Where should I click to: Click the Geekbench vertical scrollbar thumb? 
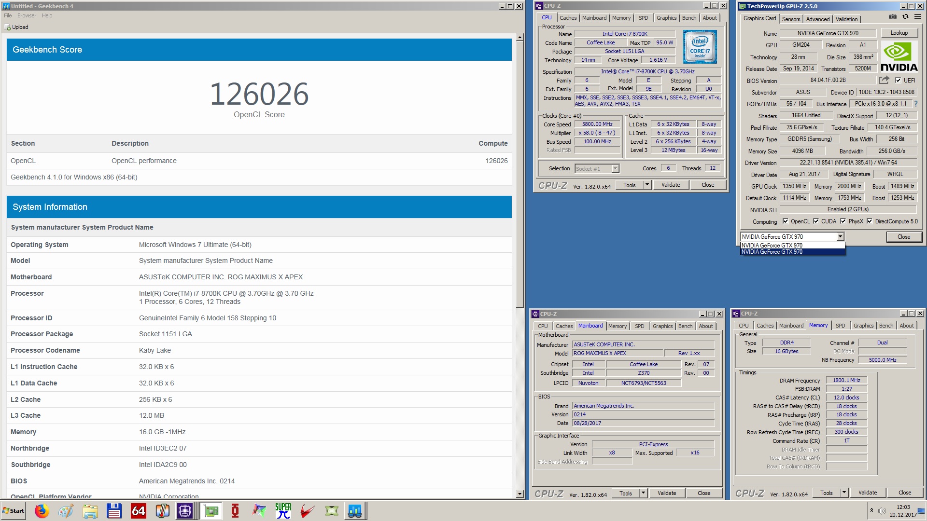pos(520,174)
